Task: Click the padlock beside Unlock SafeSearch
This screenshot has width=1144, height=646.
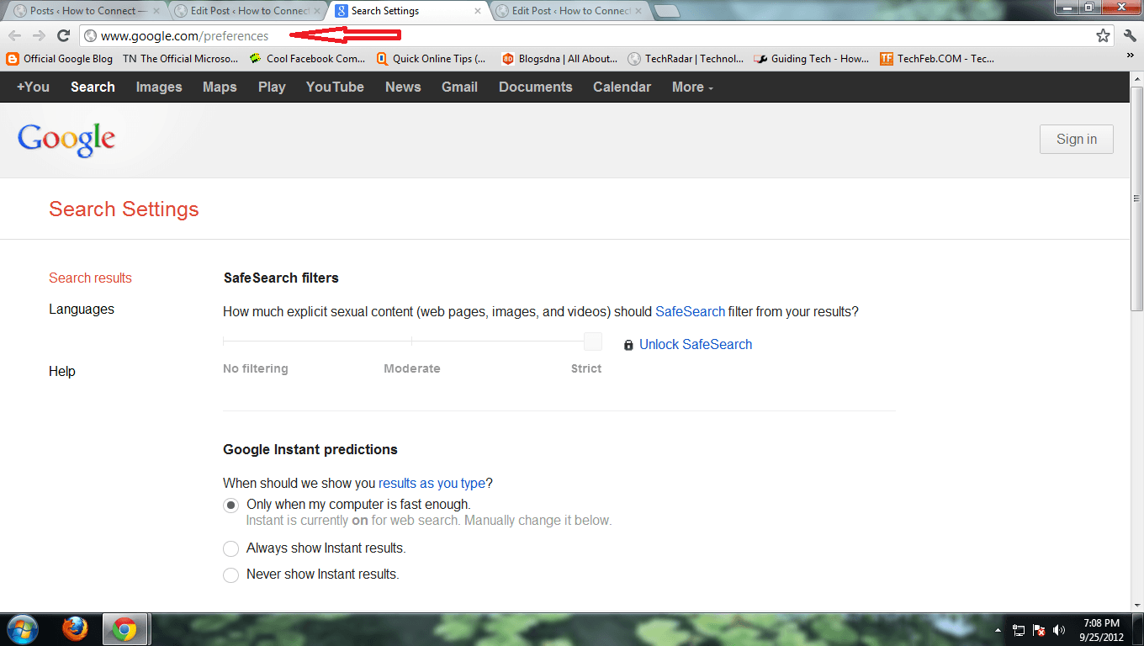Action: pos(628,344)
